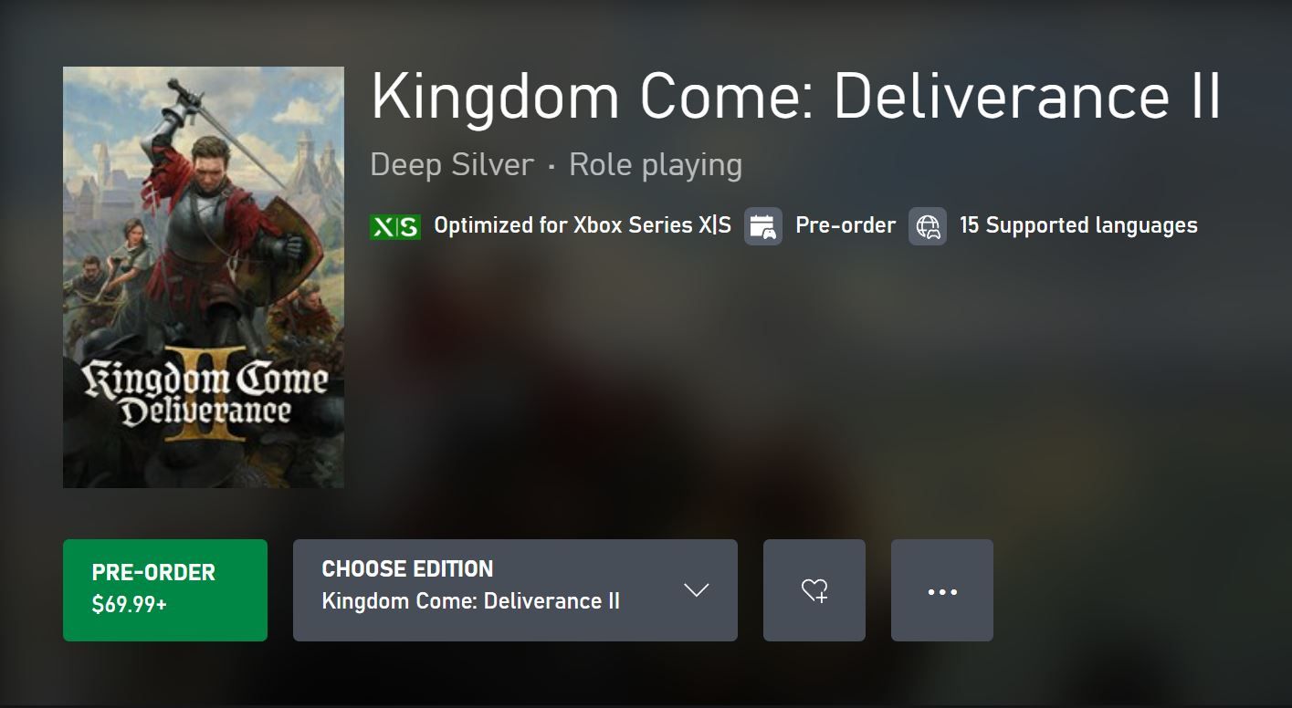Click the pre-order calendar controller icon

(763, 226)
